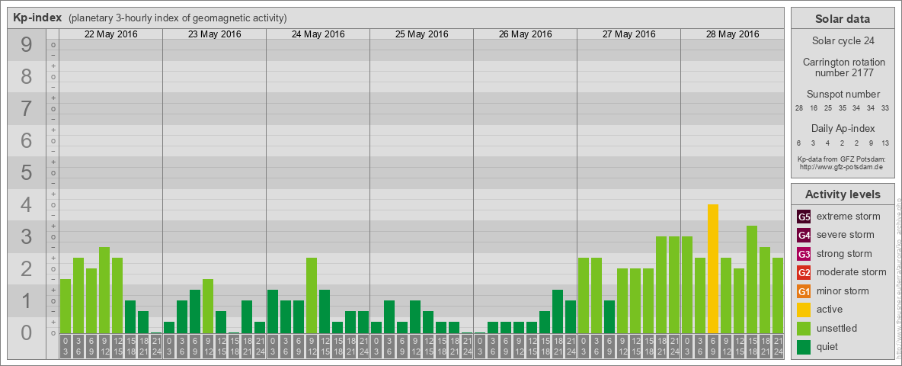Click the 'extreme storm' legend label
This screenshot has height=366, width=902.
tap(849, 217)
